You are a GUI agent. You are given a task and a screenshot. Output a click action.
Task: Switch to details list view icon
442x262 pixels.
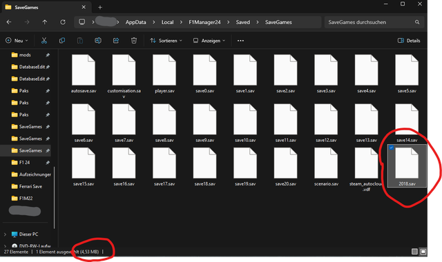[414, 252]
